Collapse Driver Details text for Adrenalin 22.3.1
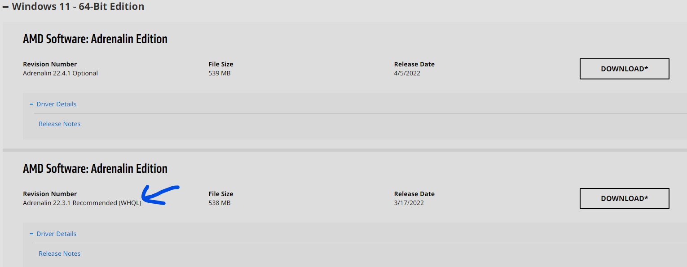Image resolution: width=687 pixels, height=267 pixels. 56,234
